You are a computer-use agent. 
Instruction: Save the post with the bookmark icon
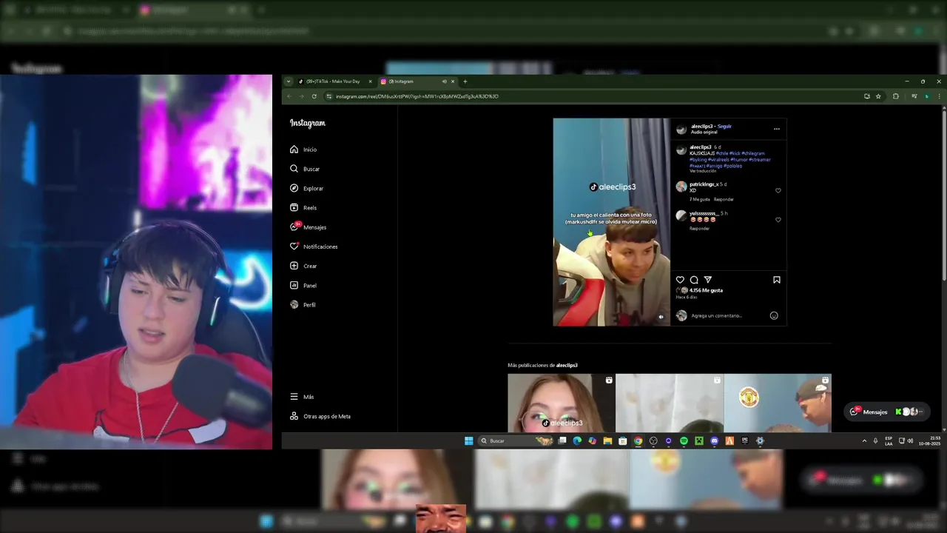(777, 280)
